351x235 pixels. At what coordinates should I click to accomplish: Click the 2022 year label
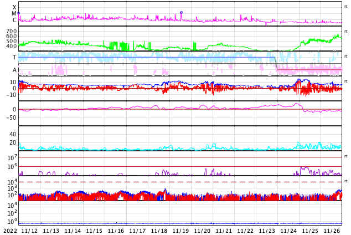tap(9, 231)
